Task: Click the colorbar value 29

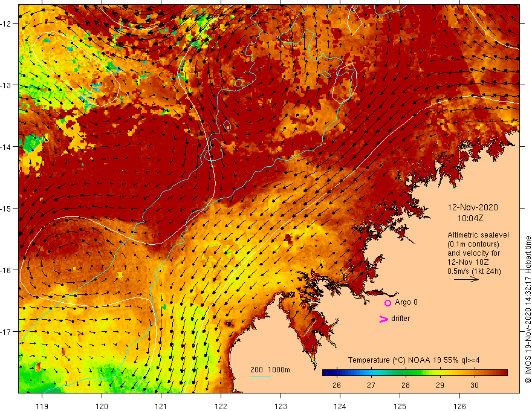Action: coord(440,385)
